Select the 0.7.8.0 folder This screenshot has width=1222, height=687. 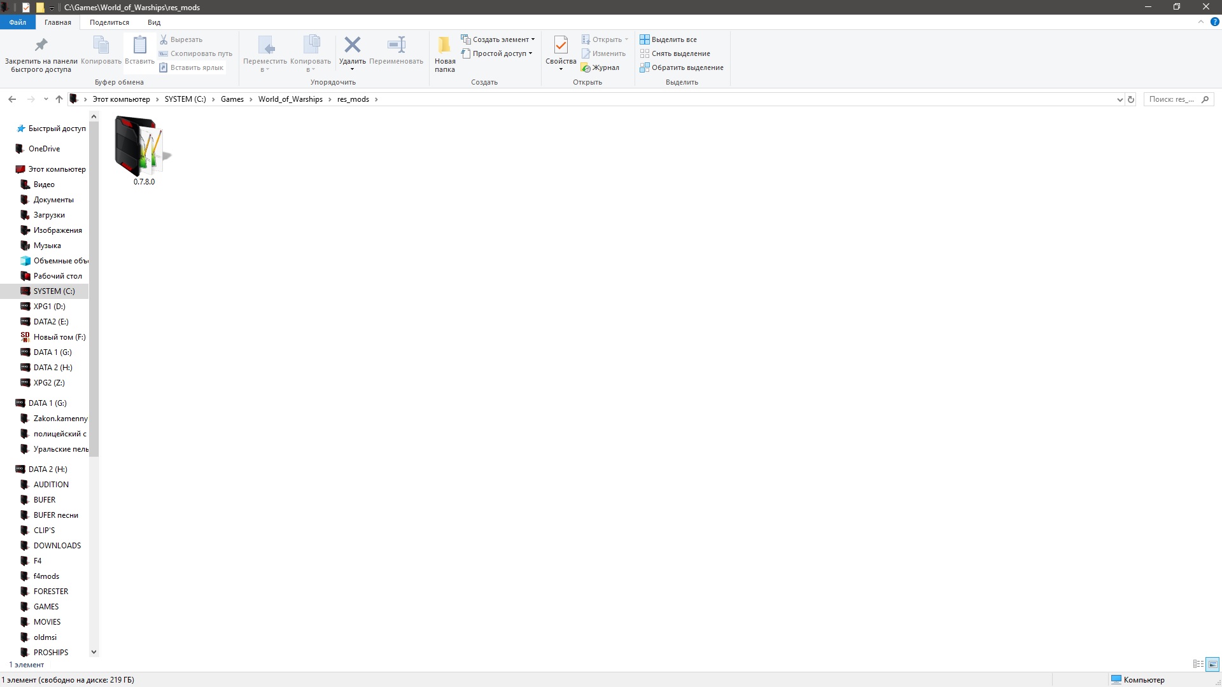(144, 151)
